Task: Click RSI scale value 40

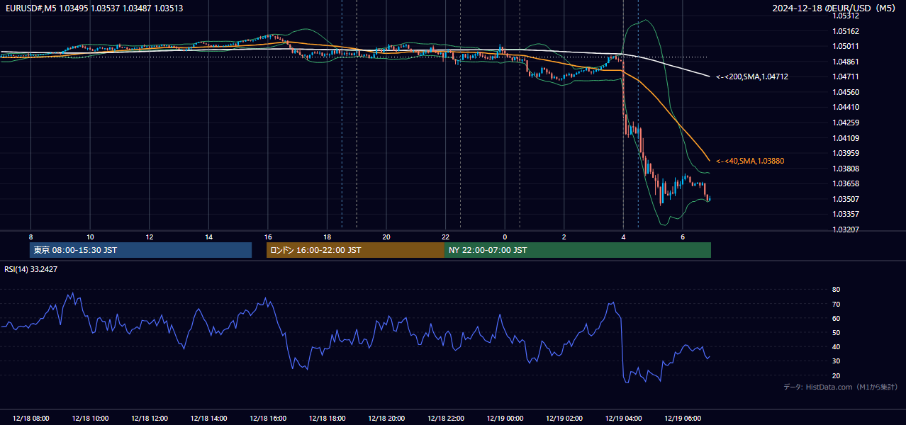Action: point(836,346)
